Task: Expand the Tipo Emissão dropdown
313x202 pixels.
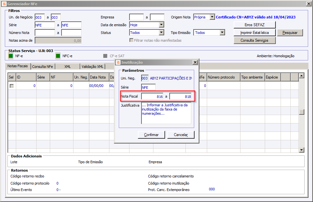Action: pyautogui.click(x=222, y=33)
